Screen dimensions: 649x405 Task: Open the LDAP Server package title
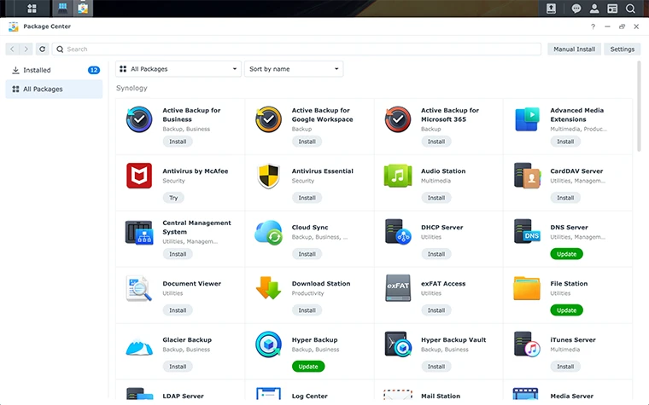183,396
